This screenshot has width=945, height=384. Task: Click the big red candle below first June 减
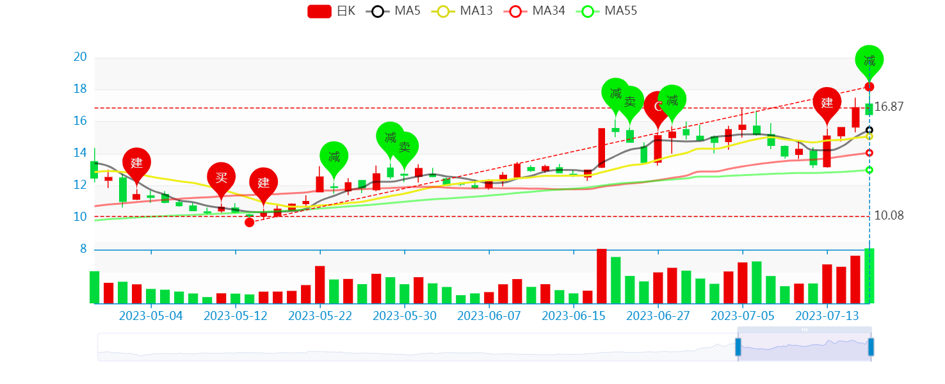pos(602,148)
